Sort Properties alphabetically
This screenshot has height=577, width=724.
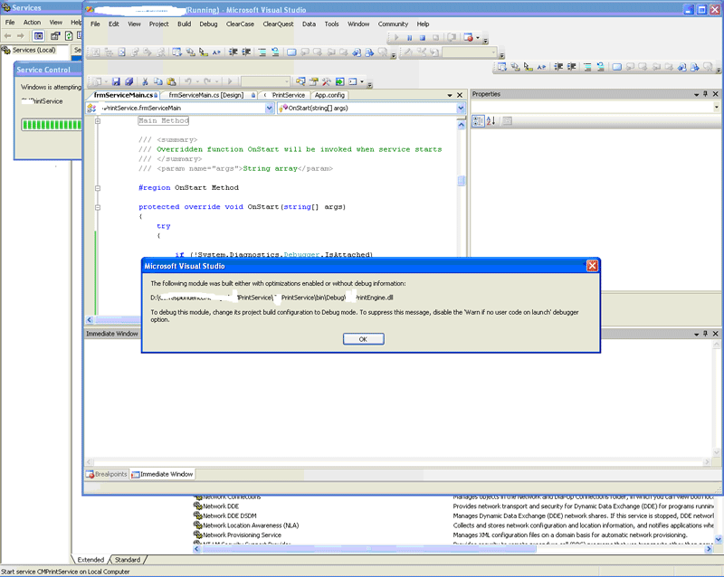[x=491, y=121]
